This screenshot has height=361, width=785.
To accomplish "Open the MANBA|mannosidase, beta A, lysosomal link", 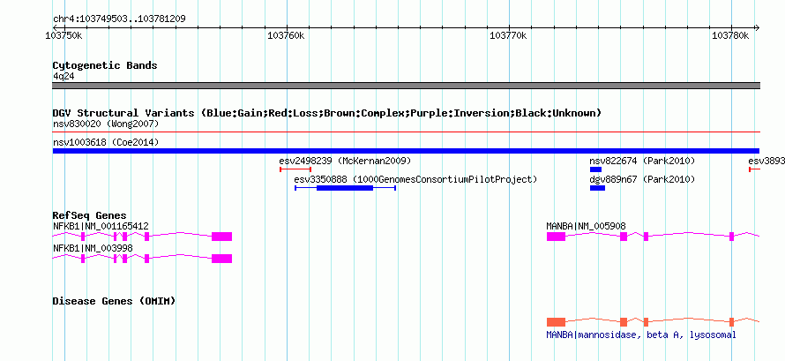I will click(641, 335).
